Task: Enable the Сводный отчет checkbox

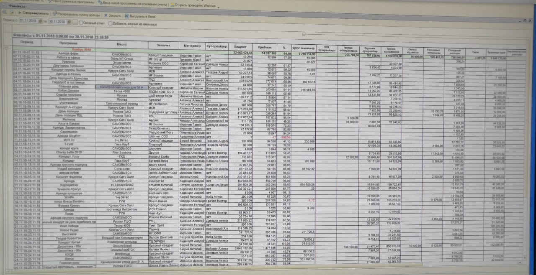Action: 81,23
